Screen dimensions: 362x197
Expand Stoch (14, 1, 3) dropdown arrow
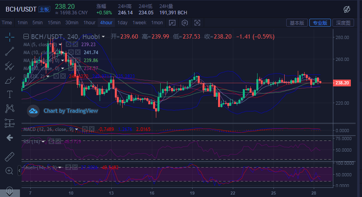pyautogui.click(x=60, y=168)
